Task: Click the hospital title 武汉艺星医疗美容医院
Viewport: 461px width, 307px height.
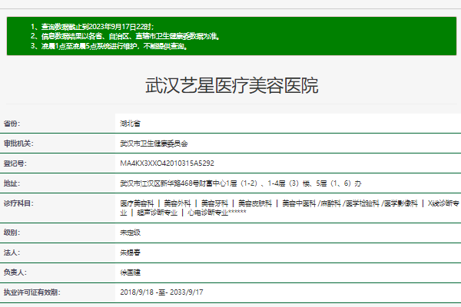Action: [231, 85]
